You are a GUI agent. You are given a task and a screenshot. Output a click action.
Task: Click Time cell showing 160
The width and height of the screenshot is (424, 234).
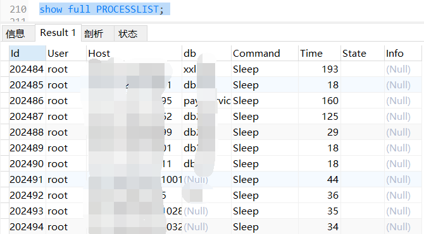330,100
